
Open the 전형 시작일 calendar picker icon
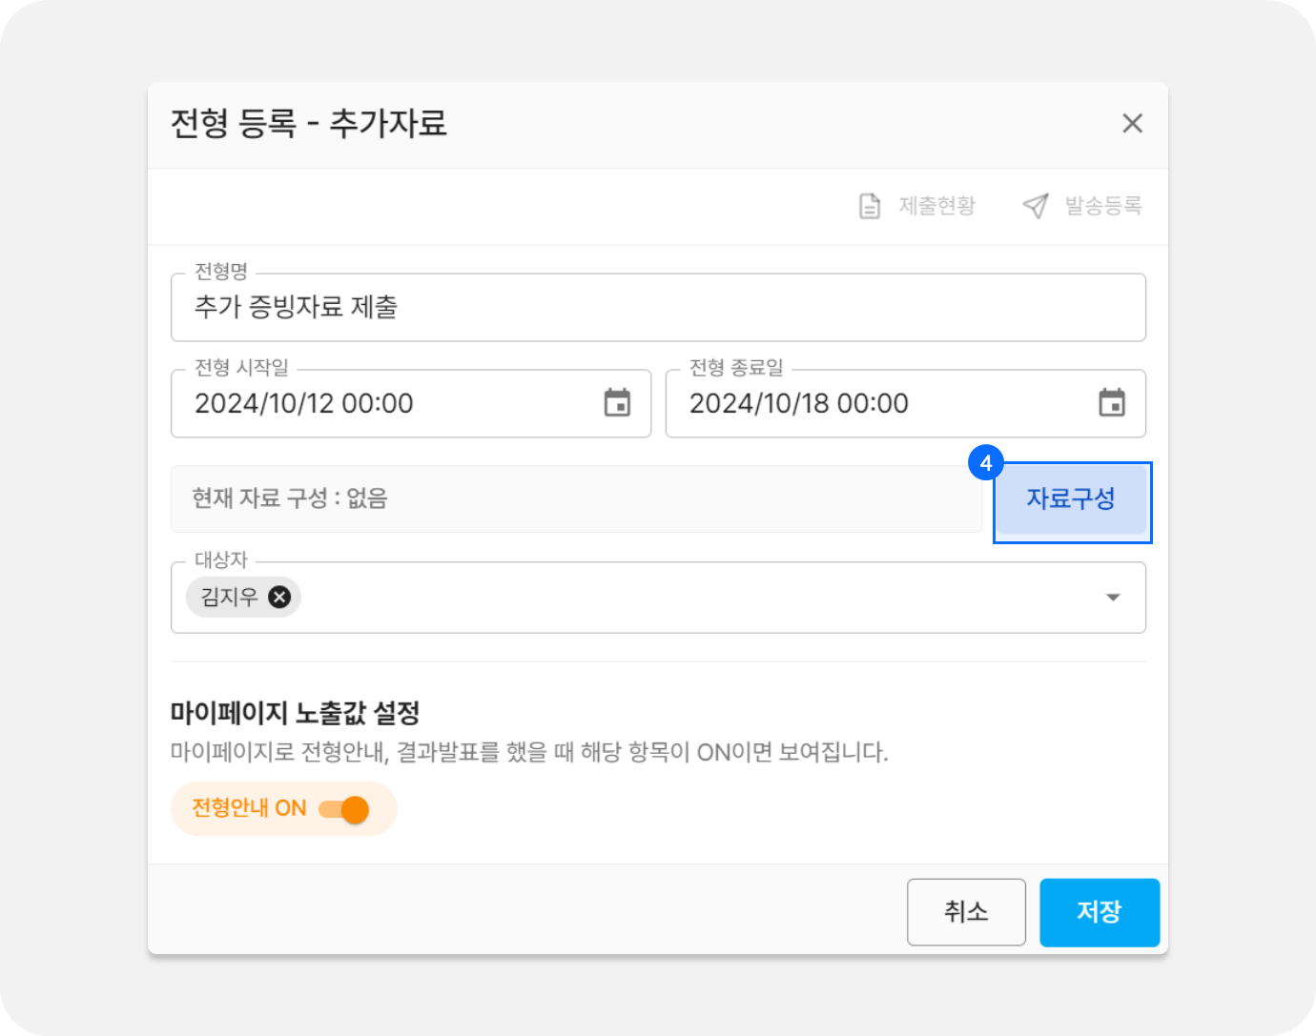coord(617,403)
